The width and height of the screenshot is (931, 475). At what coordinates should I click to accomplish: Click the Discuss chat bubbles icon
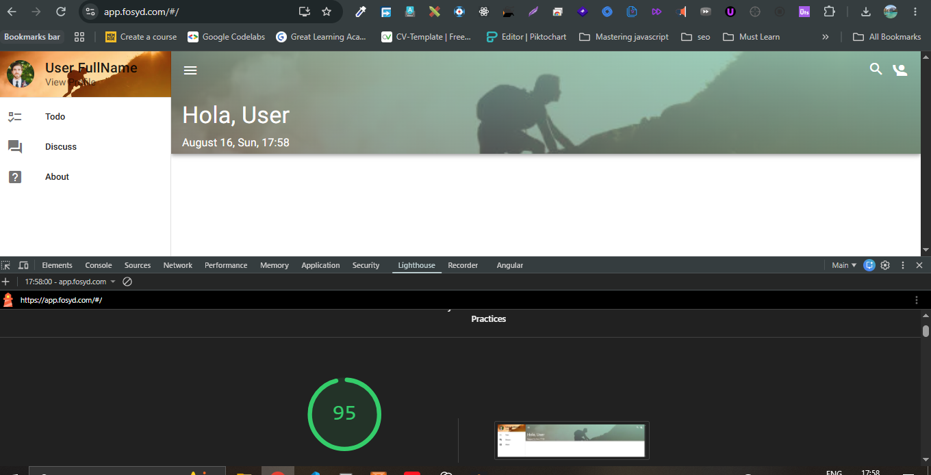pos(15,147)
